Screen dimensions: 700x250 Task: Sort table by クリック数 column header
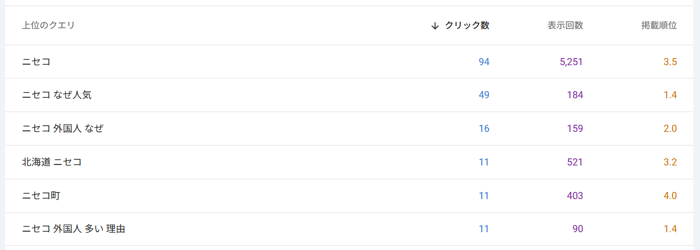coord(467,25)
